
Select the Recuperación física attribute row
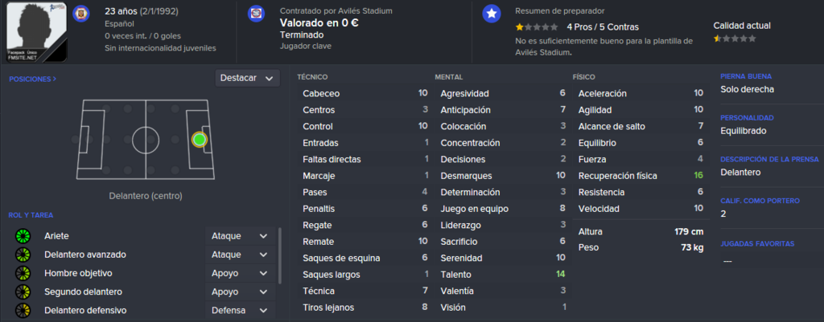(x=641, y=176)
